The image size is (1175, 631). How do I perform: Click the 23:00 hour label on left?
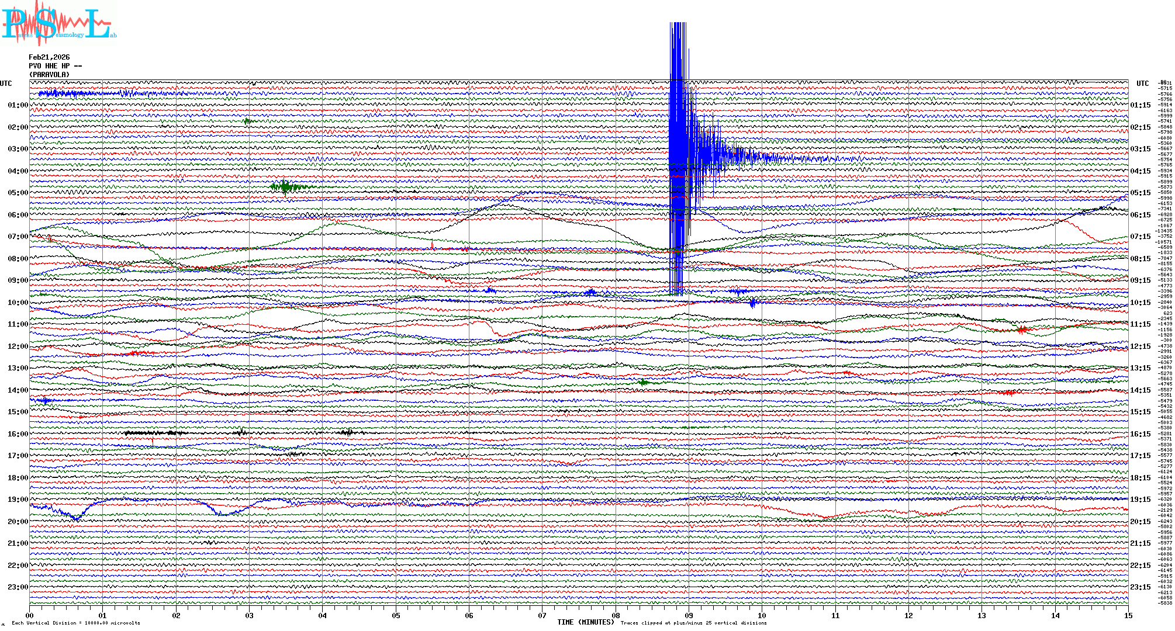coord(18,587)
